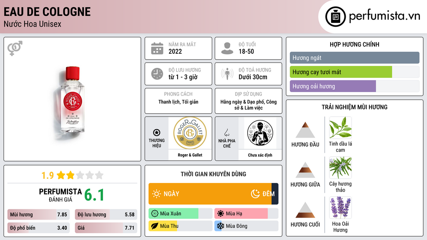Click the Tinh dầu lá cam note image
The width and height of the screenshot is (427, 240).
click(x=340, y=127)
